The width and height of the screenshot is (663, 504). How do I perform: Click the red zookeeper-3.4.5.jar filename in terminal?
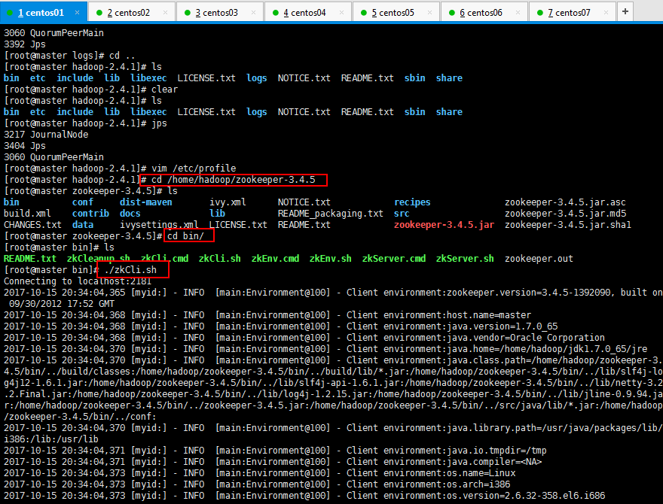[444, 225]
